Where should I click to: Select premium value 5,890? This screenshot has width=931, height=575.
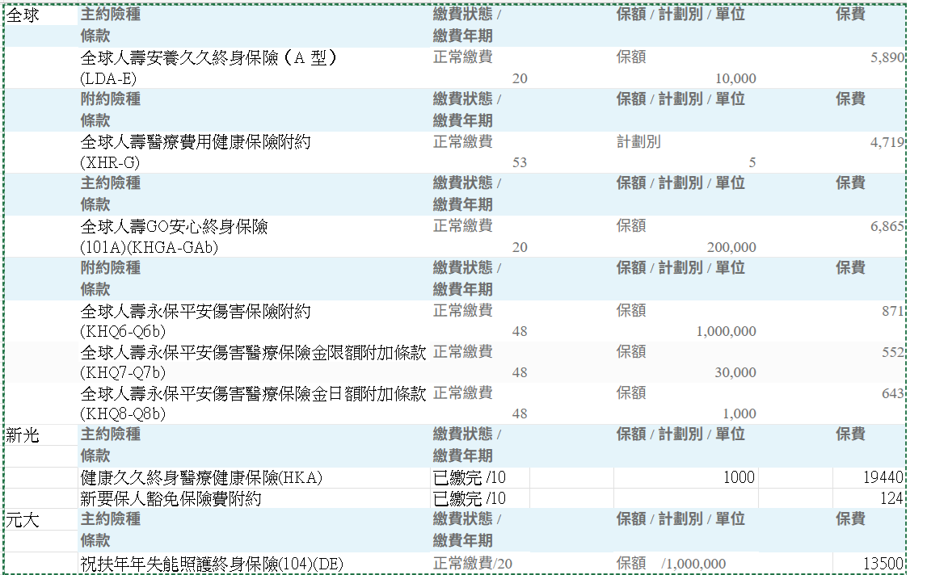(887, 57)
